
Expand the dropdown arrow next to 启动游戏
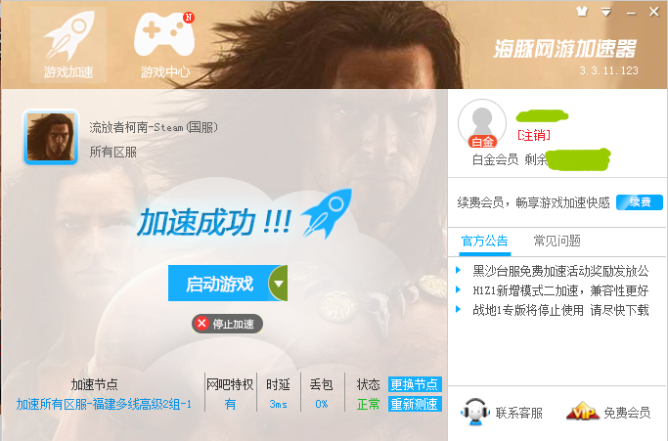pos(278,284)
